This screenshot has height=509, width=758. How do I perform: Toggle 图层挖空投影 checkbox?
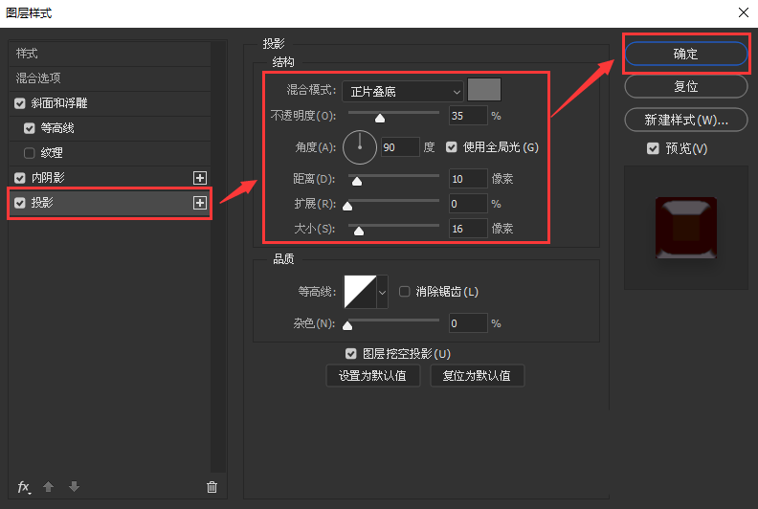coord(351,354)
